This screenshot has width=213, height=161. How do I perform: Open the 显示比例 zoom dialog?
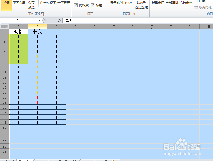coord(116,3)
